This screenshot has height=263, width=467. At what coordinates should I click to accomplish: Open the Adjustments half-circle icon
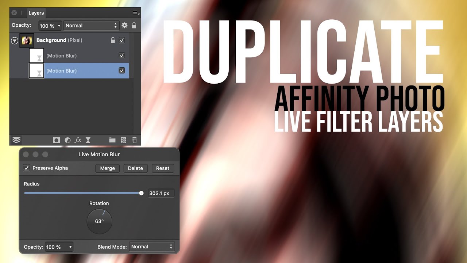tap(67, 140)
